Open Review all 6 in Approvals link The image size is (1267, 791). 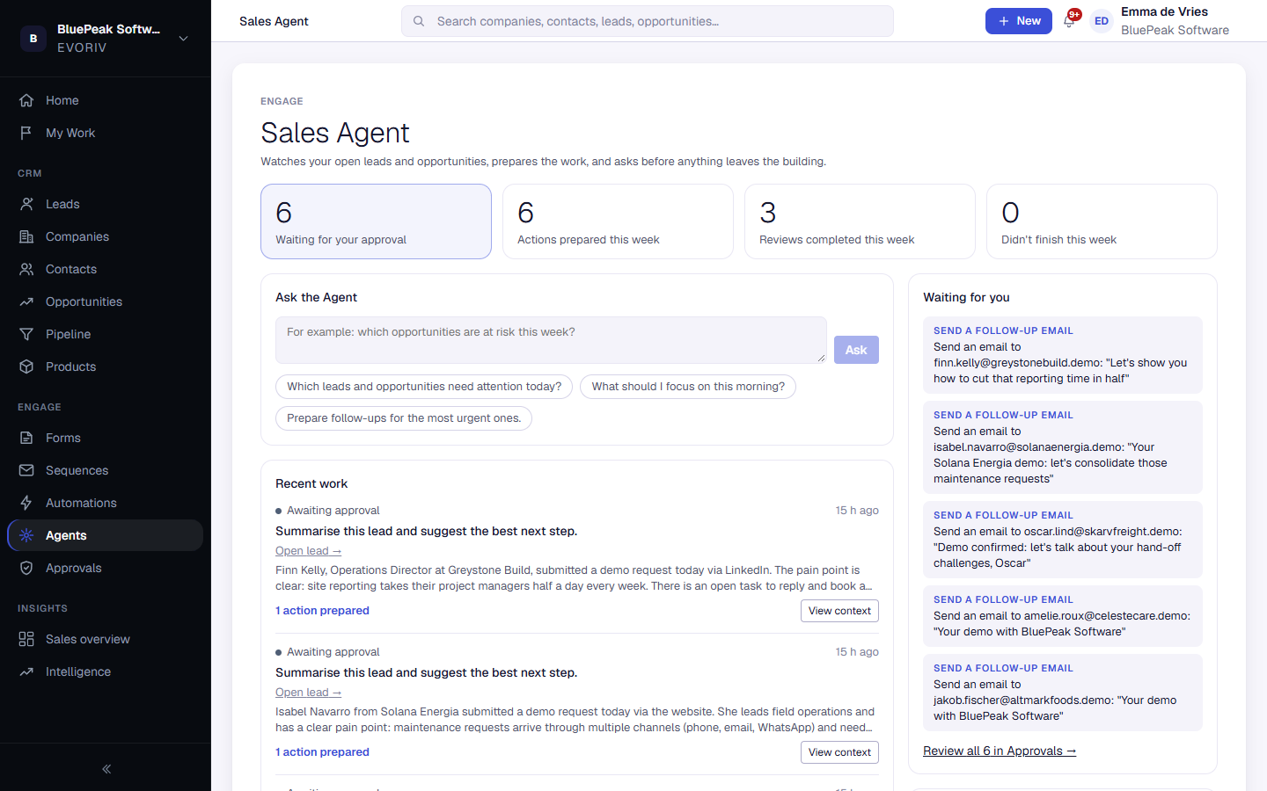(1000, 751)
